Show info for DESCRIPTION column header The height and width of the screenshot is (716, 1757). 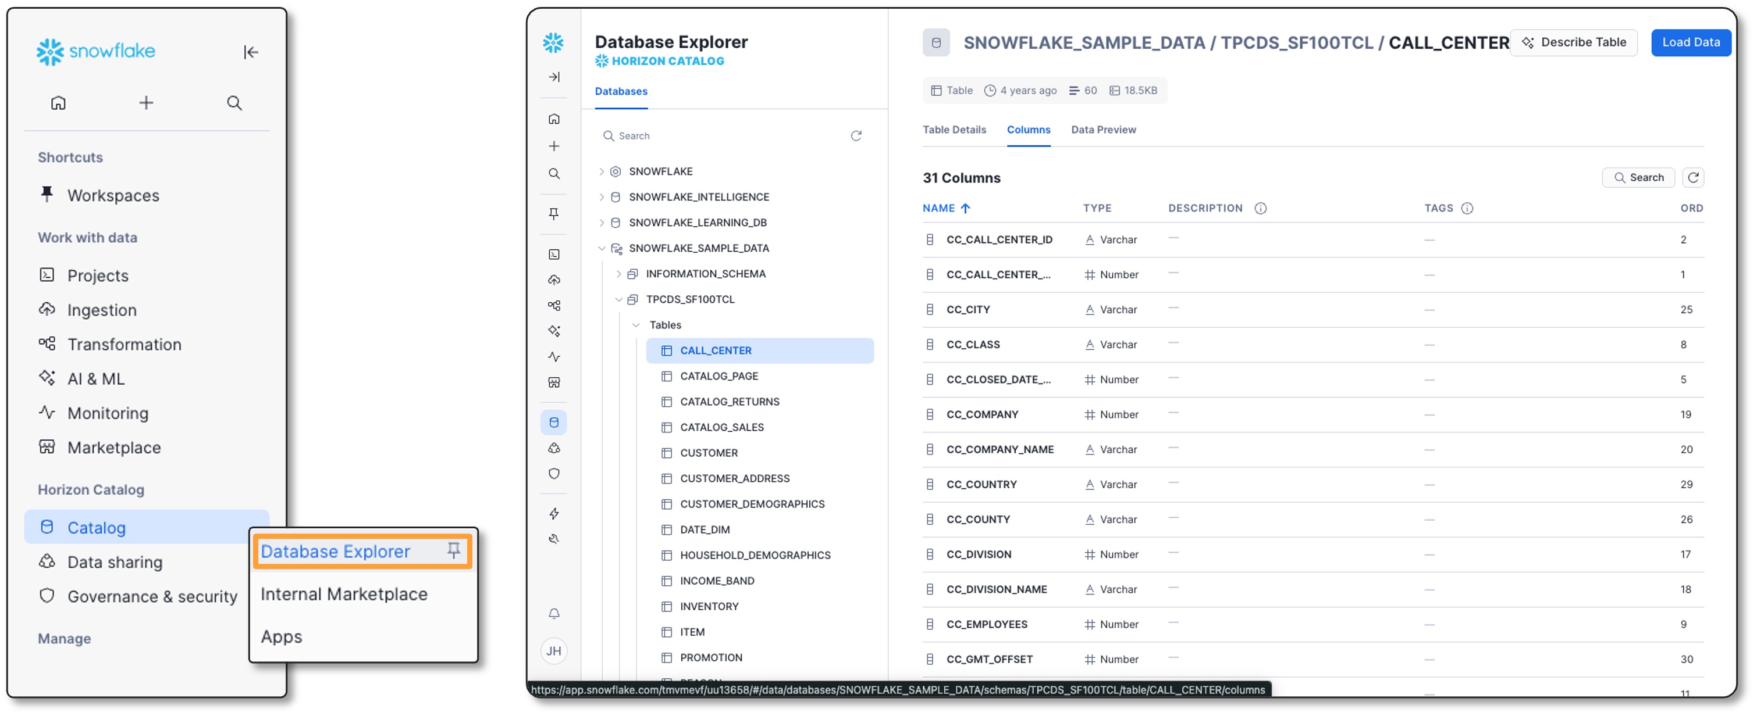click(x=1261, y=209)
